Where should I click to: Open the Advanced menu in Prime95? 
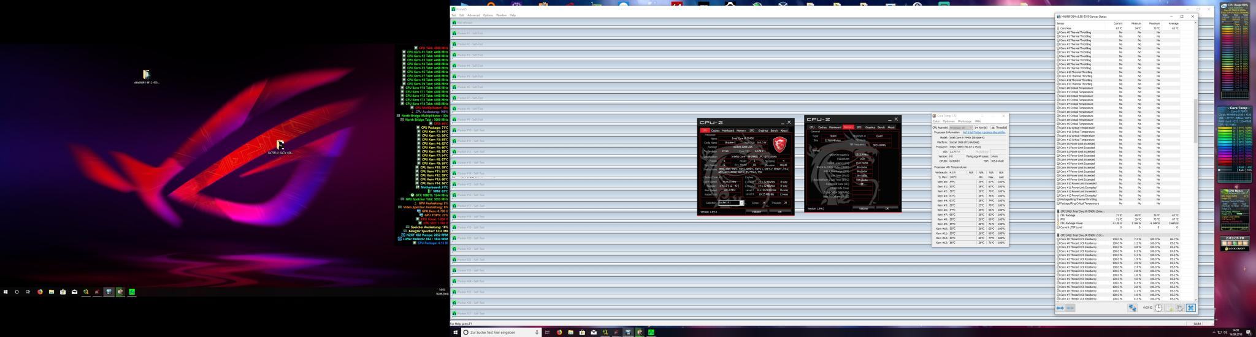[473, 15]
